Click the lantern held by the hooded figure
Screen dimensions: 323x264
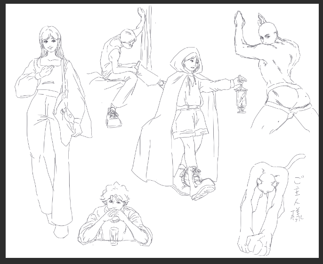241,98
